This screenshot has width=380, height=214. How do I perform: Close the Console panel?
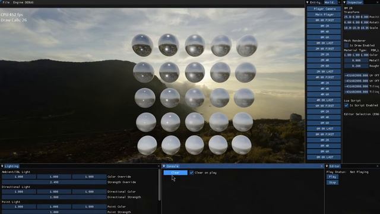(x=322, y=166)
